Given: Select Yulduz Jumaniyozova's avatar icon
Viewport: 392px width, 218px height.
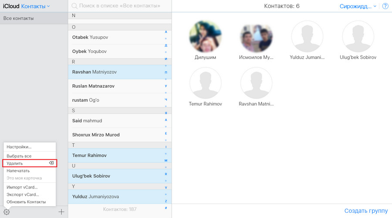Looking at the screenshot, I should click(x=307, y=36).
